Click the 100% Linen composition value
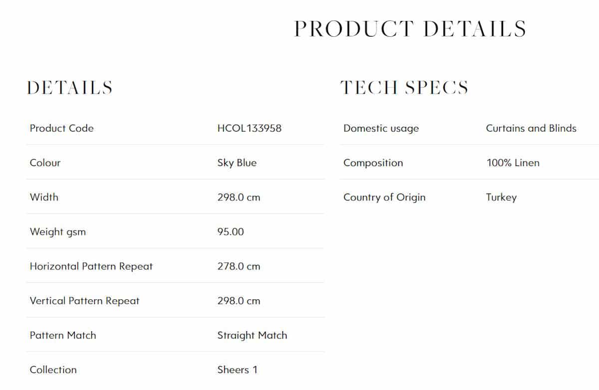 [513, 163]
